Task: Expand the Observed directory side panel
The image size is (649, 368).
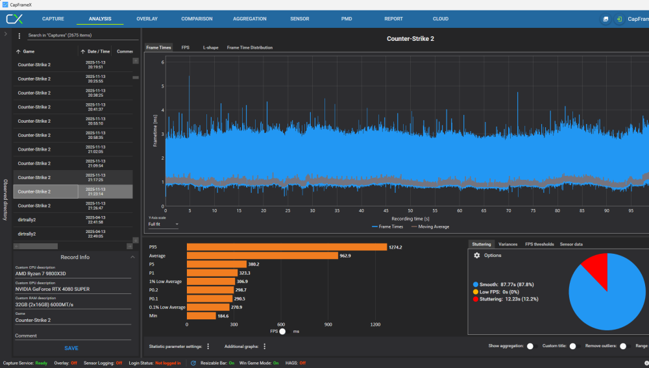Action: (5, 32)
